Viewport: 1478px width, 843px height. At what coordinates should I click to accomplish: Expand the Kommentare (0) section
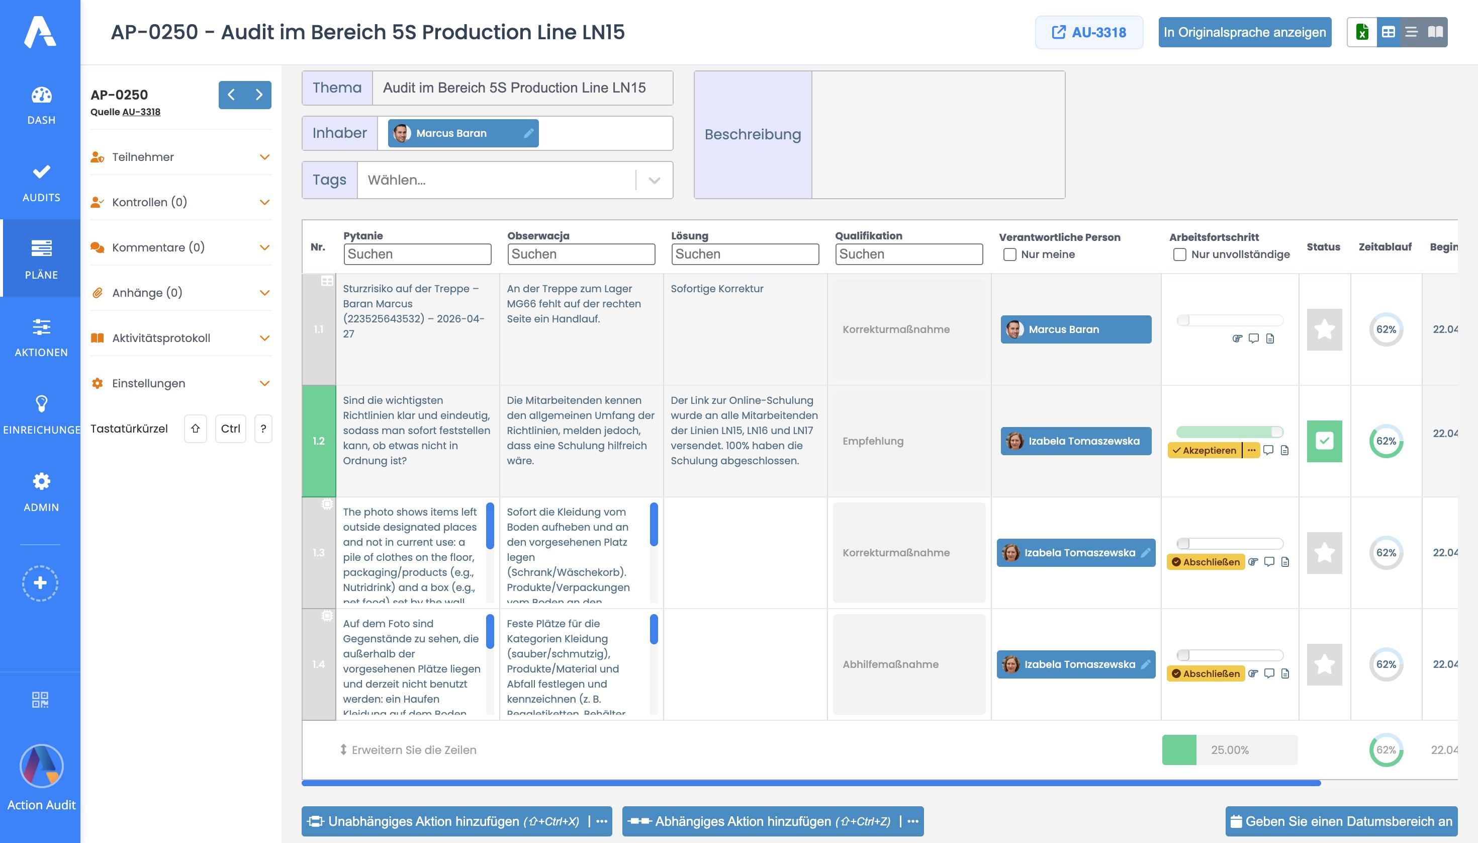pos(180,247)
